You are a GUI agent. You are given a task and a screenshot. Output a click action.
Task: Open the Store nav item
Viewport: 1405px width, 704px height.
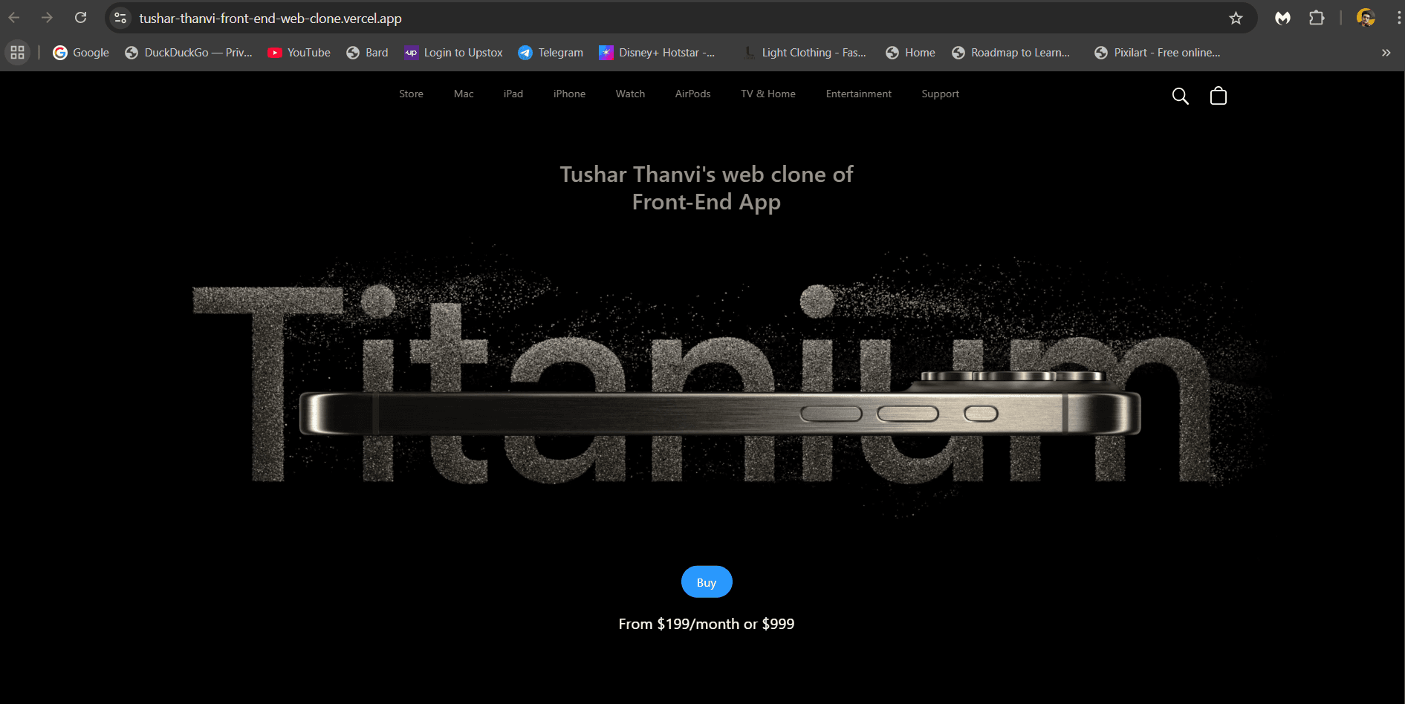point(411,94)
